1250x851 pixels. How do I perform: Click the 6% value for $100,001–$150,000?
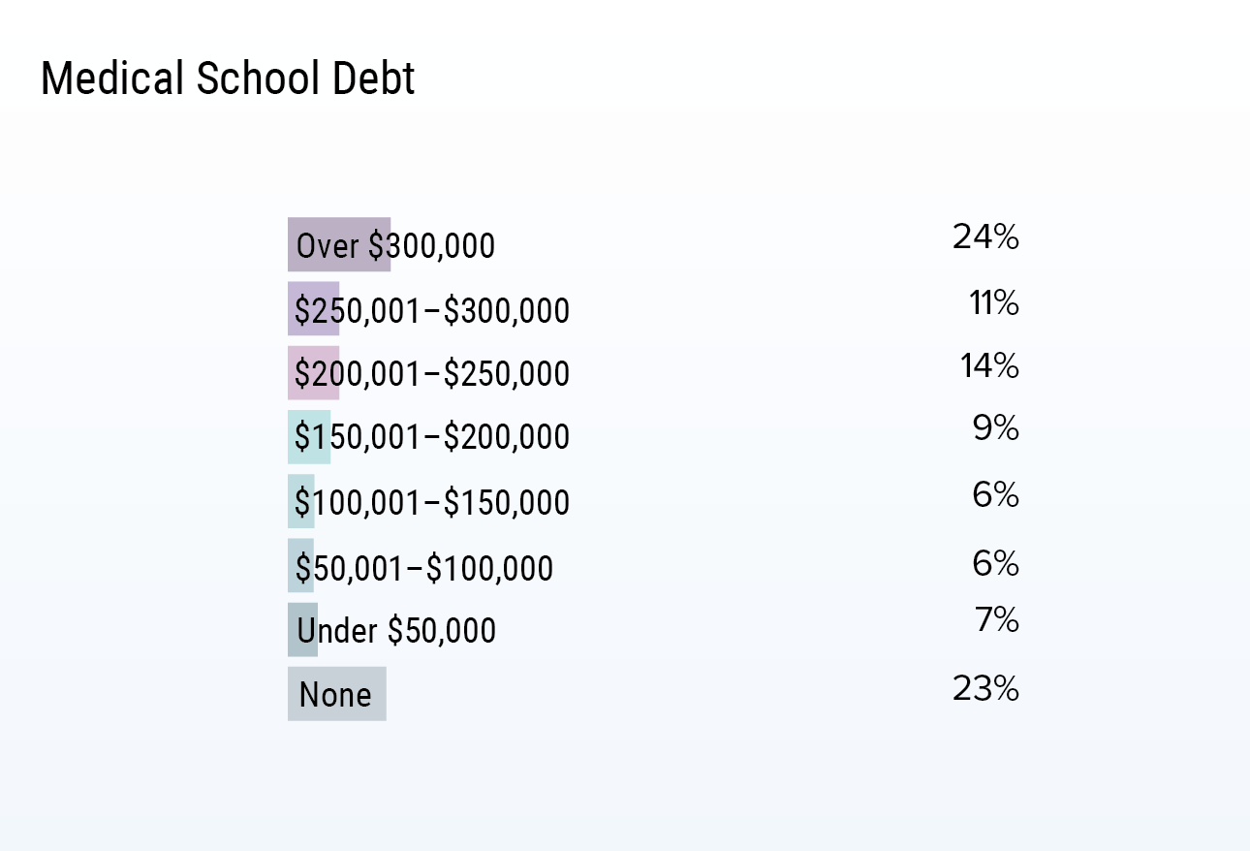(996, 495)
